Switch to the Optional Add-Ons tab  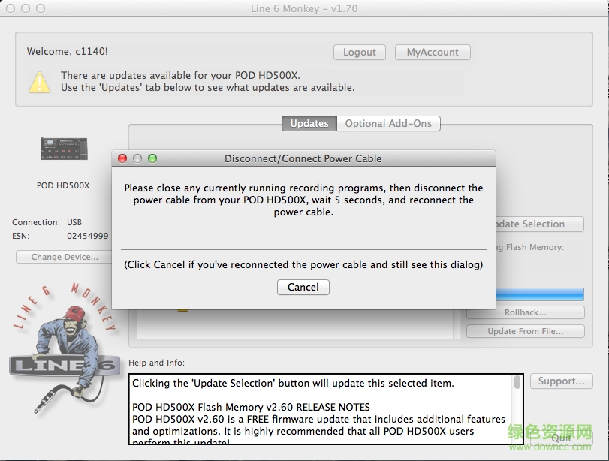(x=388, y=123)
